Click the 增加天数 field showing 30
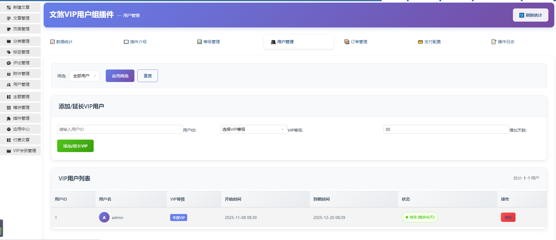 tap(446, 129)
